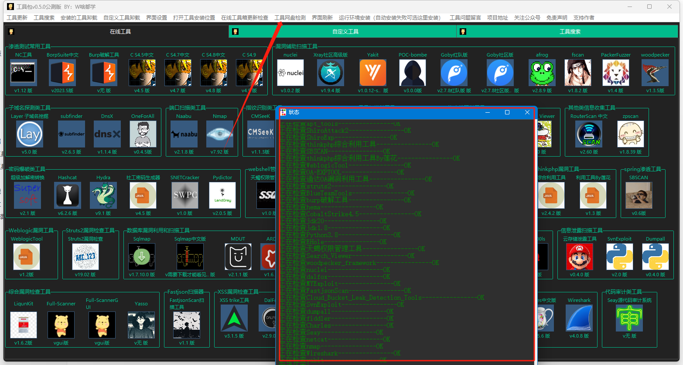Switch to 工具搜索 tab
The image size is (683, 365).
point(567,31)
